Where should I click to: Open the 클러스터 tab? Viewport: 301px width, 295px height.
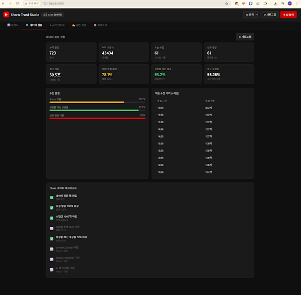[100, 25]
